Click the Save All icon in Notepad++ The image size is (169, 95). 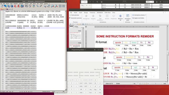coord(12,6)
